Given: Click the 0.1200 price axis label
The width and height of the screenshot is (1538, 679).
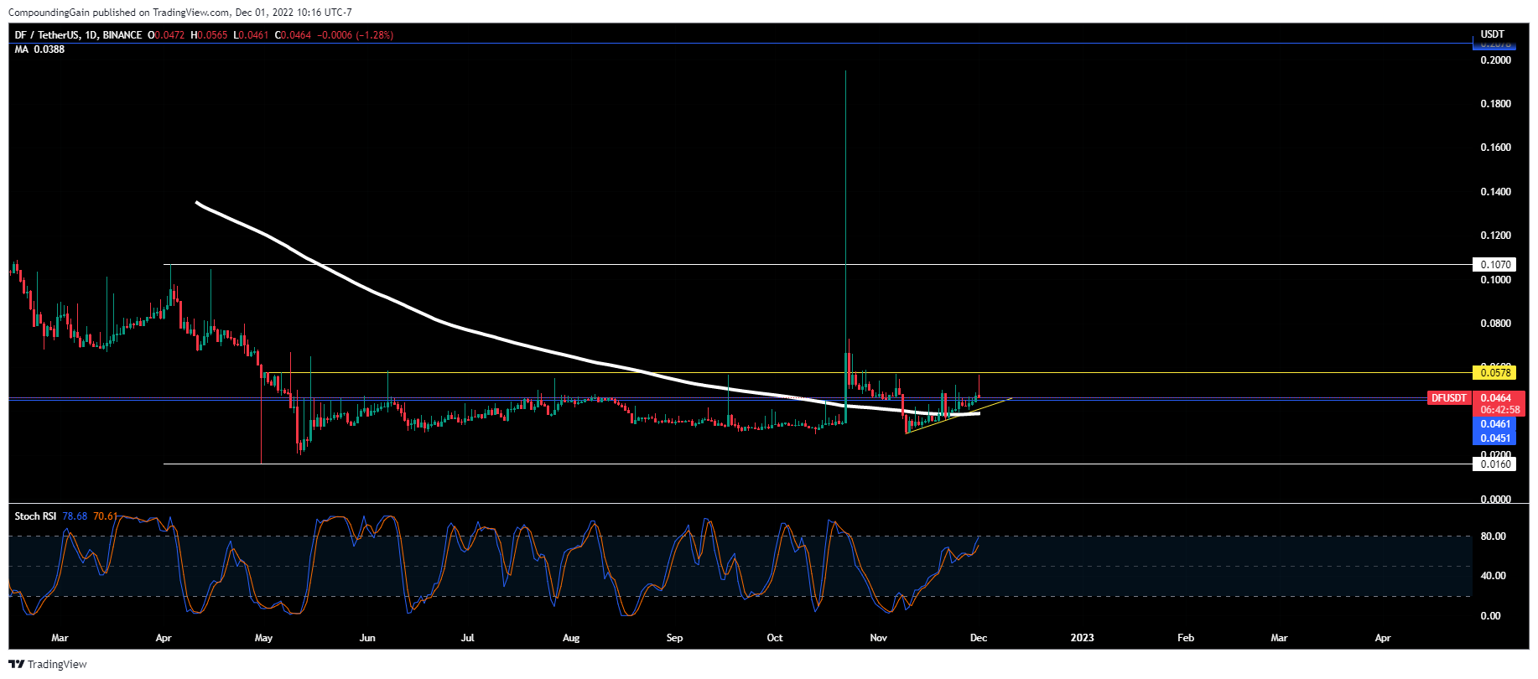Looking at the screenshot, I should (x=1496, y=236).
